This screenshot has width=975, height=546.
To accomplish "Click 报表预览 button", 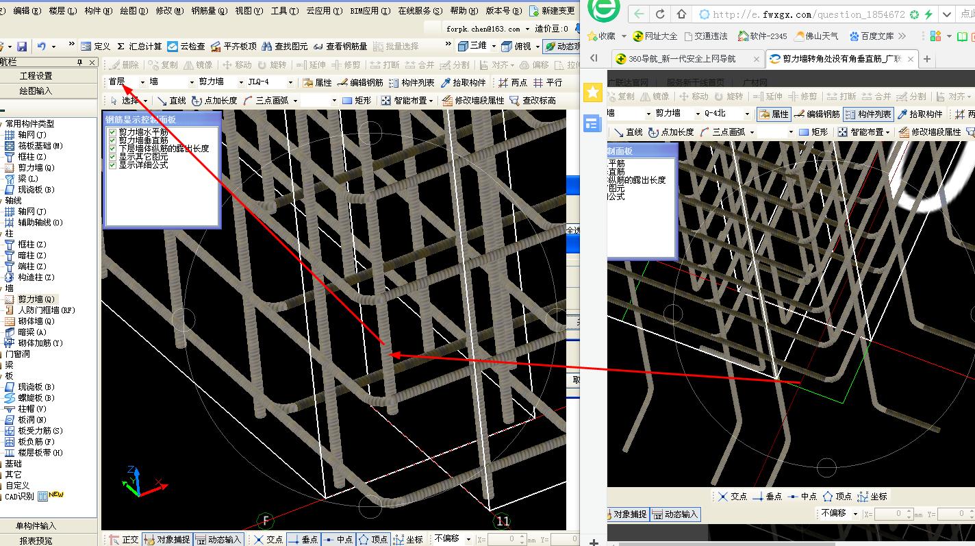I will click(x=36, y=541).
